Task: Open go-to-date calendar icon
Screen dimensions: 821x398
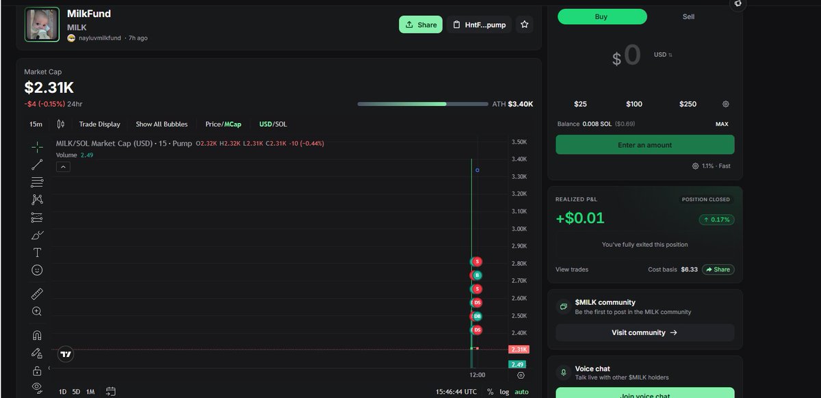Action: point(110,392)
